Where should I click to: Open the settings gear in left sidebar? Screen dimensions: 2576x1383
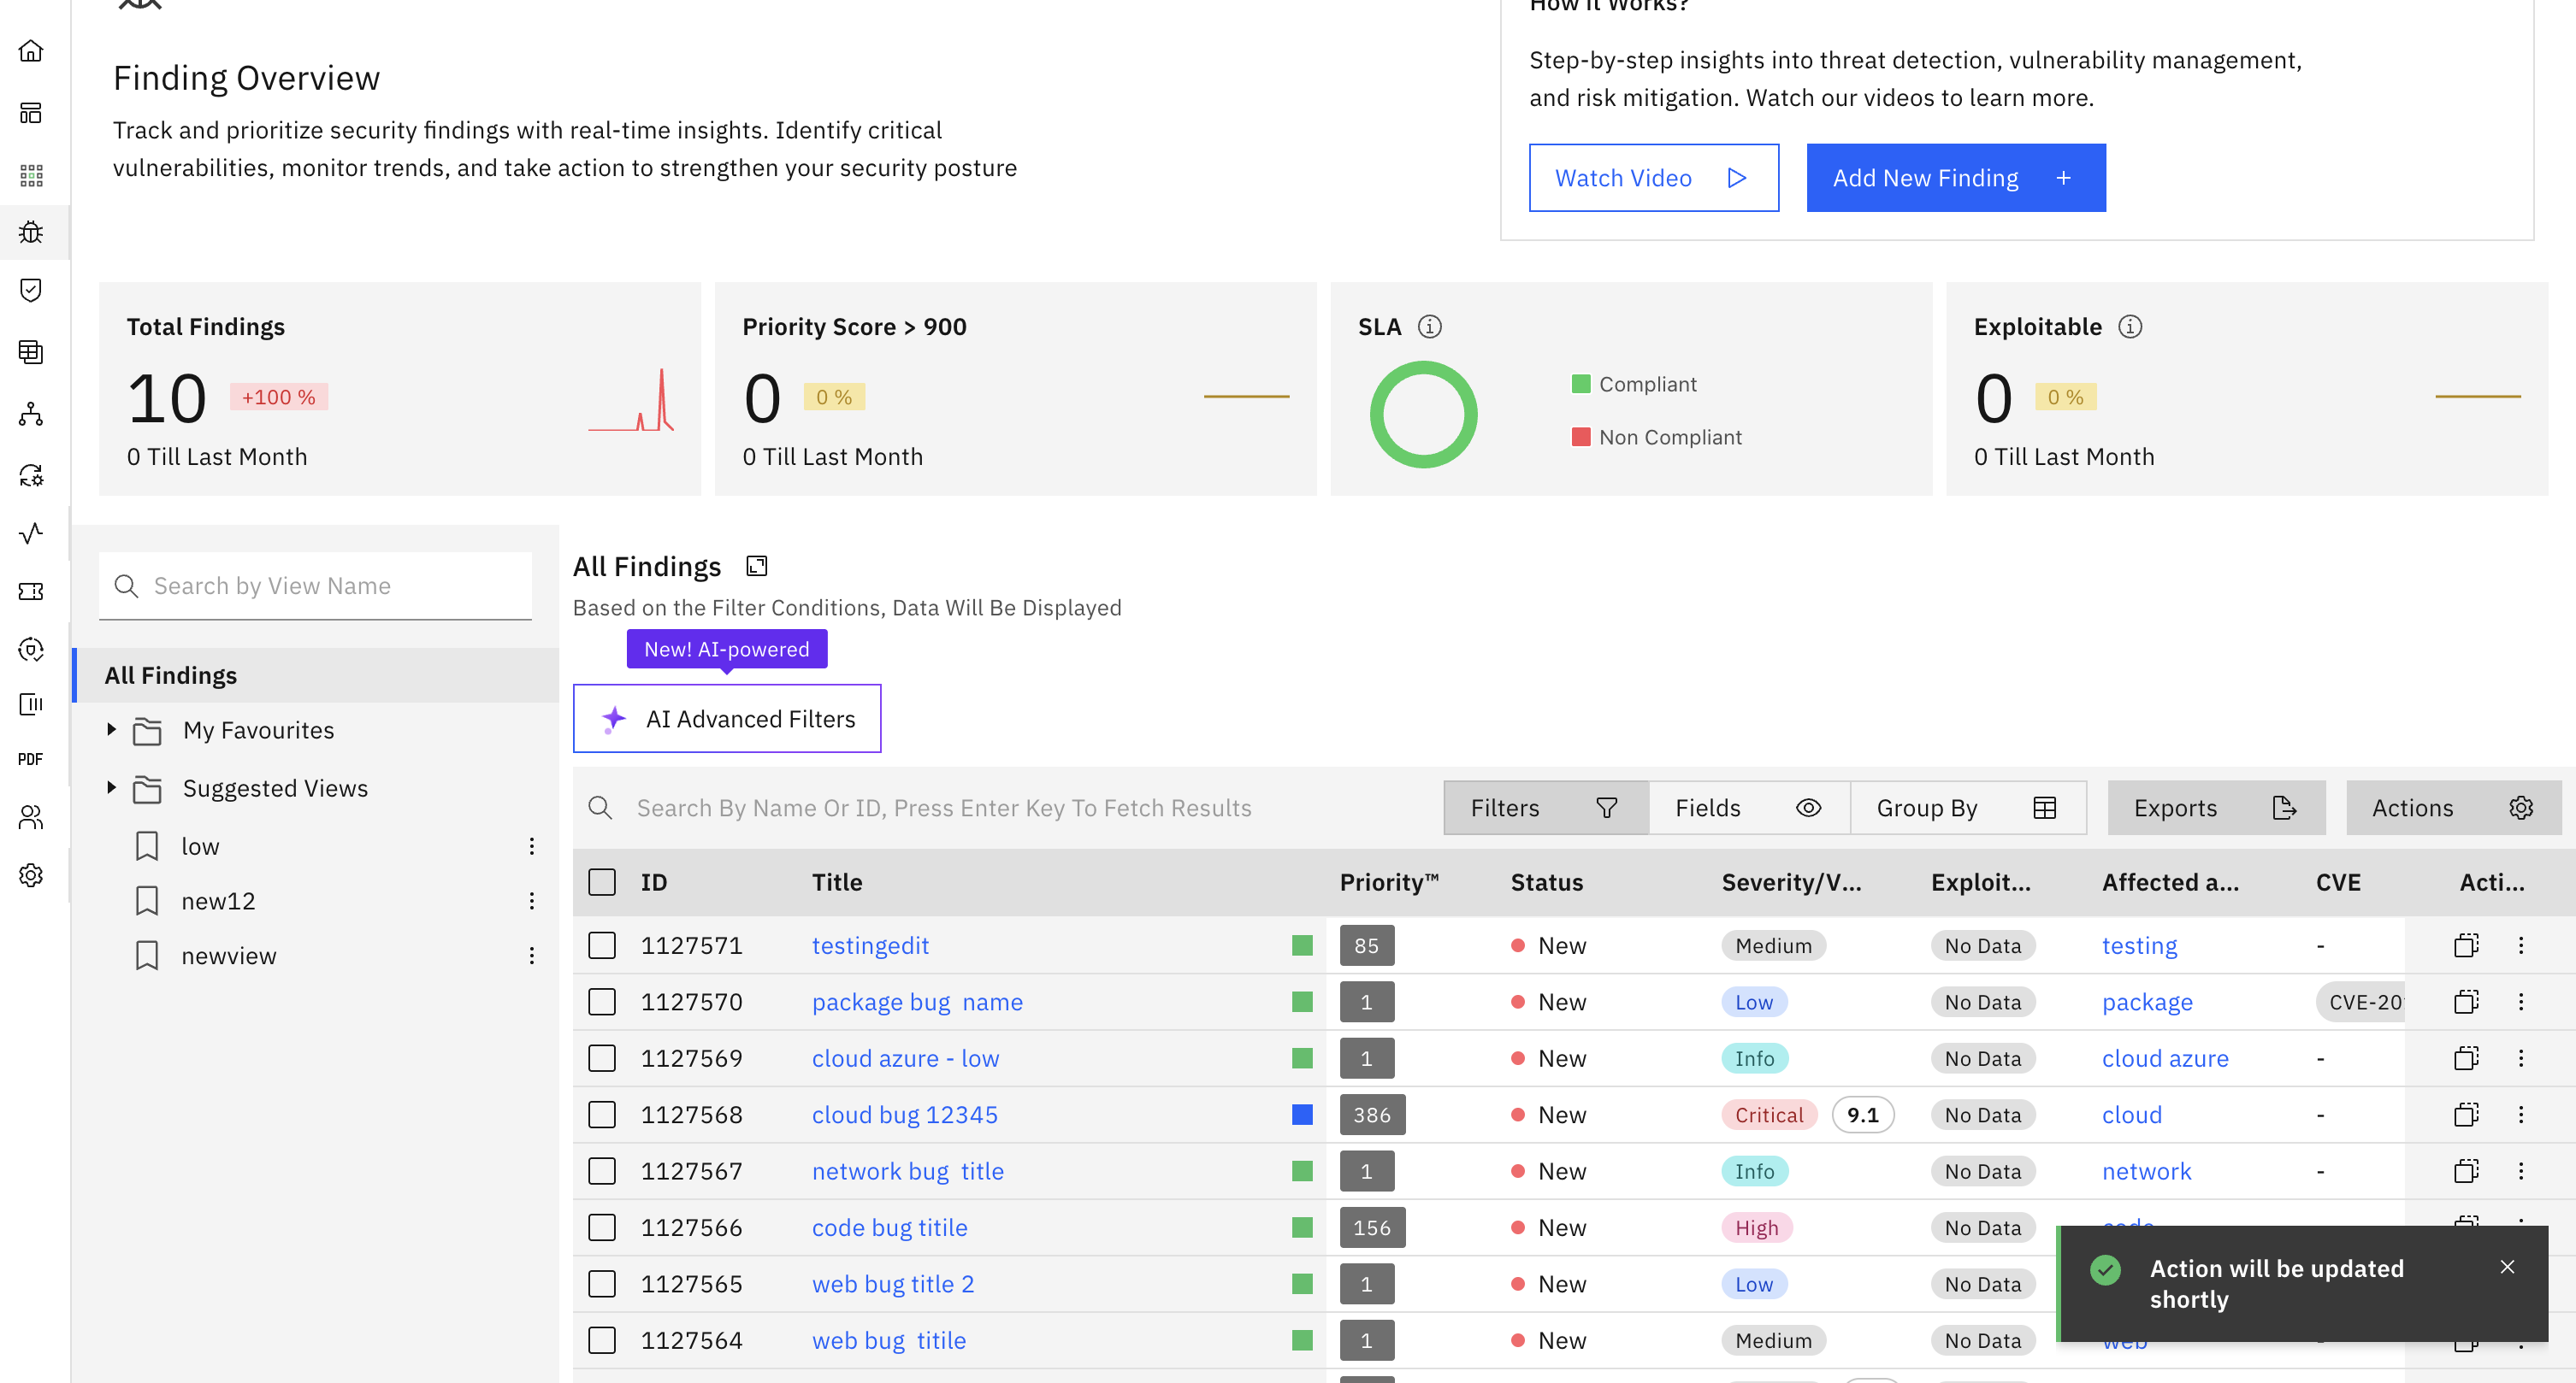pos(31,875)
